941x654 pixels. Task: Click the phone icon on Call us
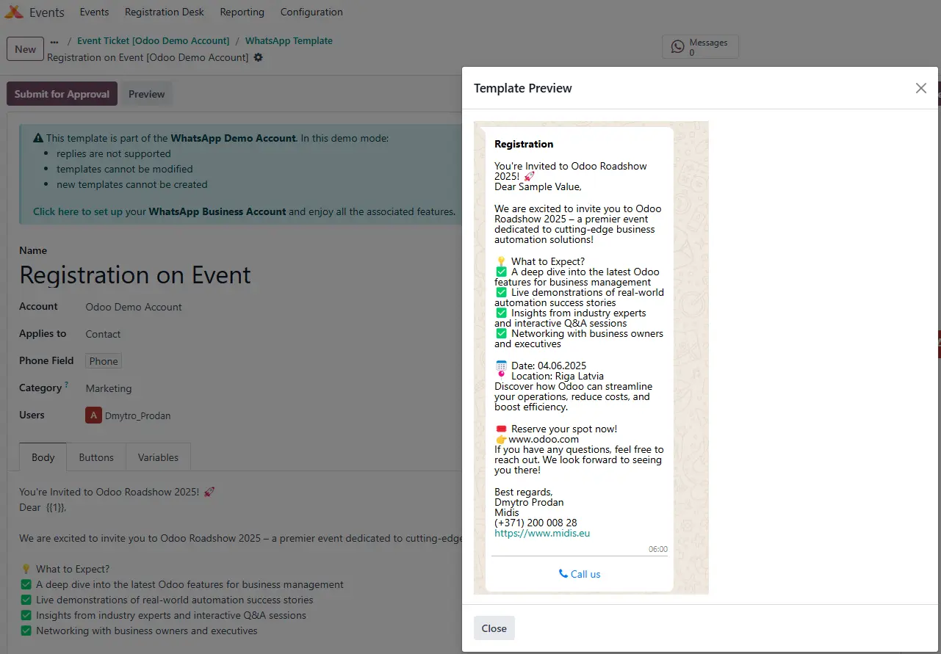pyautogui.click(x=563, y=574)
